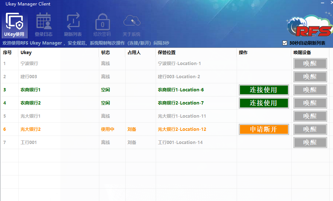This screenshot has width=333, height=201.
Task: Select the 光大银行1 Ukey name cell
Action: coord(59,116)
